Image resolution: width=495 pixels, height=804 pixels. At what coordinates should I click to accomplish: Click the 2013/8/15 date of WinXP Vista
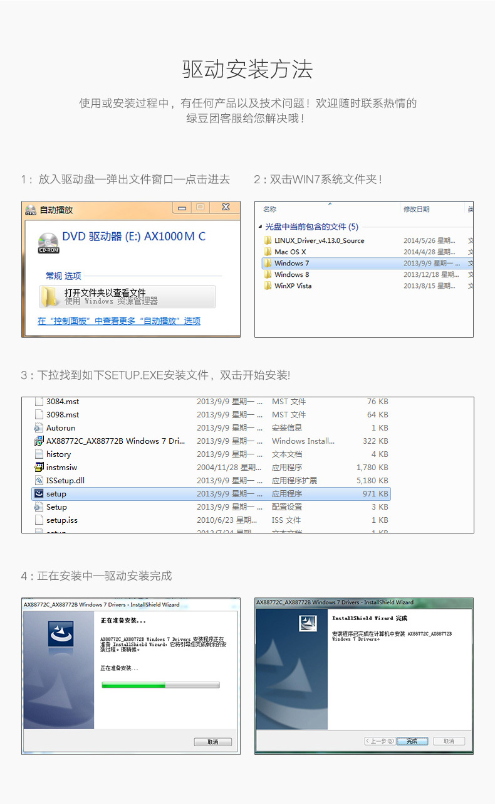[x=430, y=286]
